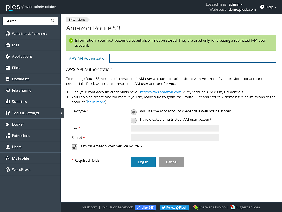Collapse the left sidebar with arrow handle

pos(62,113)
